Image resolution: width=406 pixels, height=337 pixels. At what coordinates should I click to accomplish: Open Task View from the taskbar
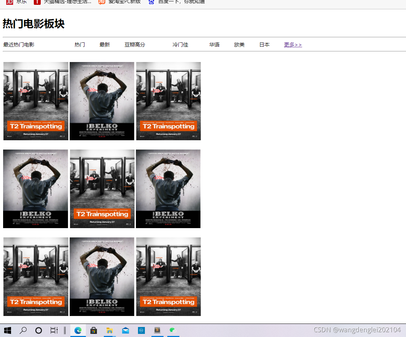[x=54, y=330]
